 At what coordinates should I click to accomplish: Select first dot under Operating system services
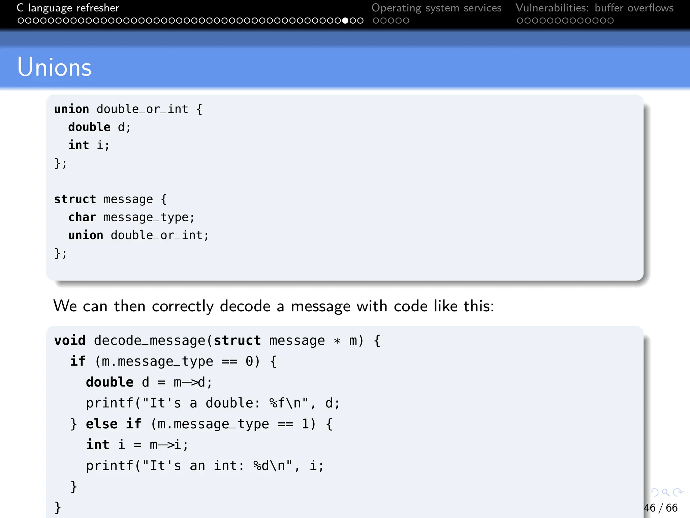376,21
